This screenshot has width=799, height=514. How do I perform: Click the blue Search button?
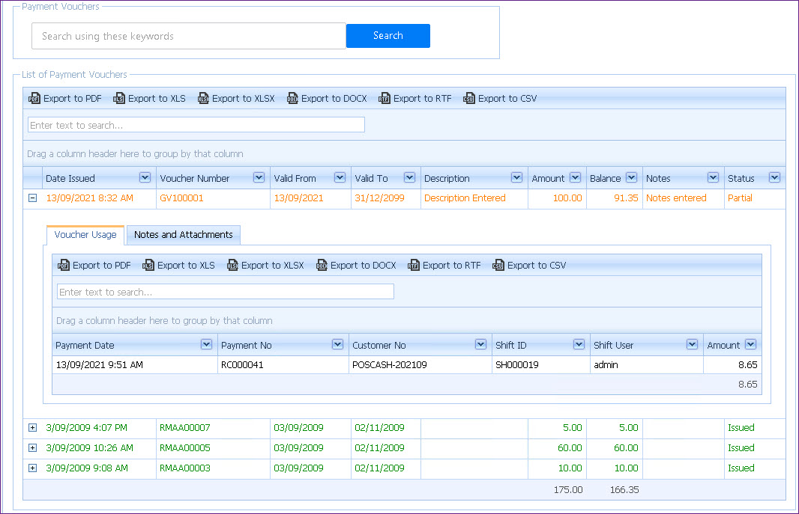tap(388, 36)
